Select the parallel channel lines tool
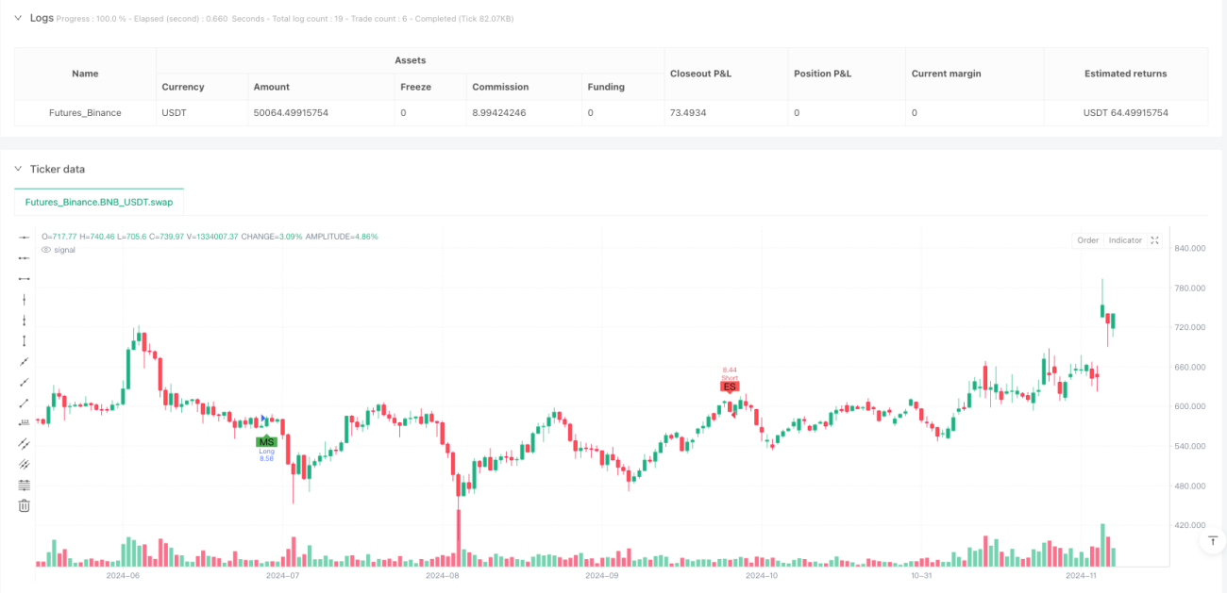 pyautogui.click(x=25, y=444)
